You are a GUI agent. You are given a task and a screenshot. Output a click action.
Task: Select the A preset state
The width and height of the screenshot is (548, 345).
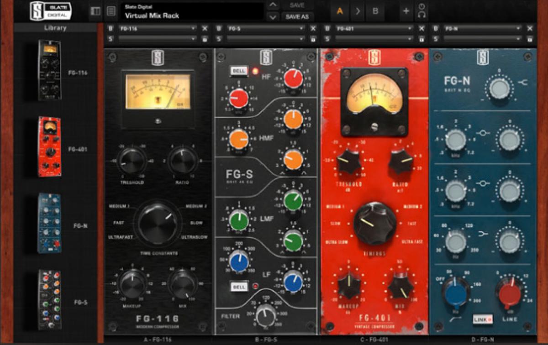coord(340,11)
